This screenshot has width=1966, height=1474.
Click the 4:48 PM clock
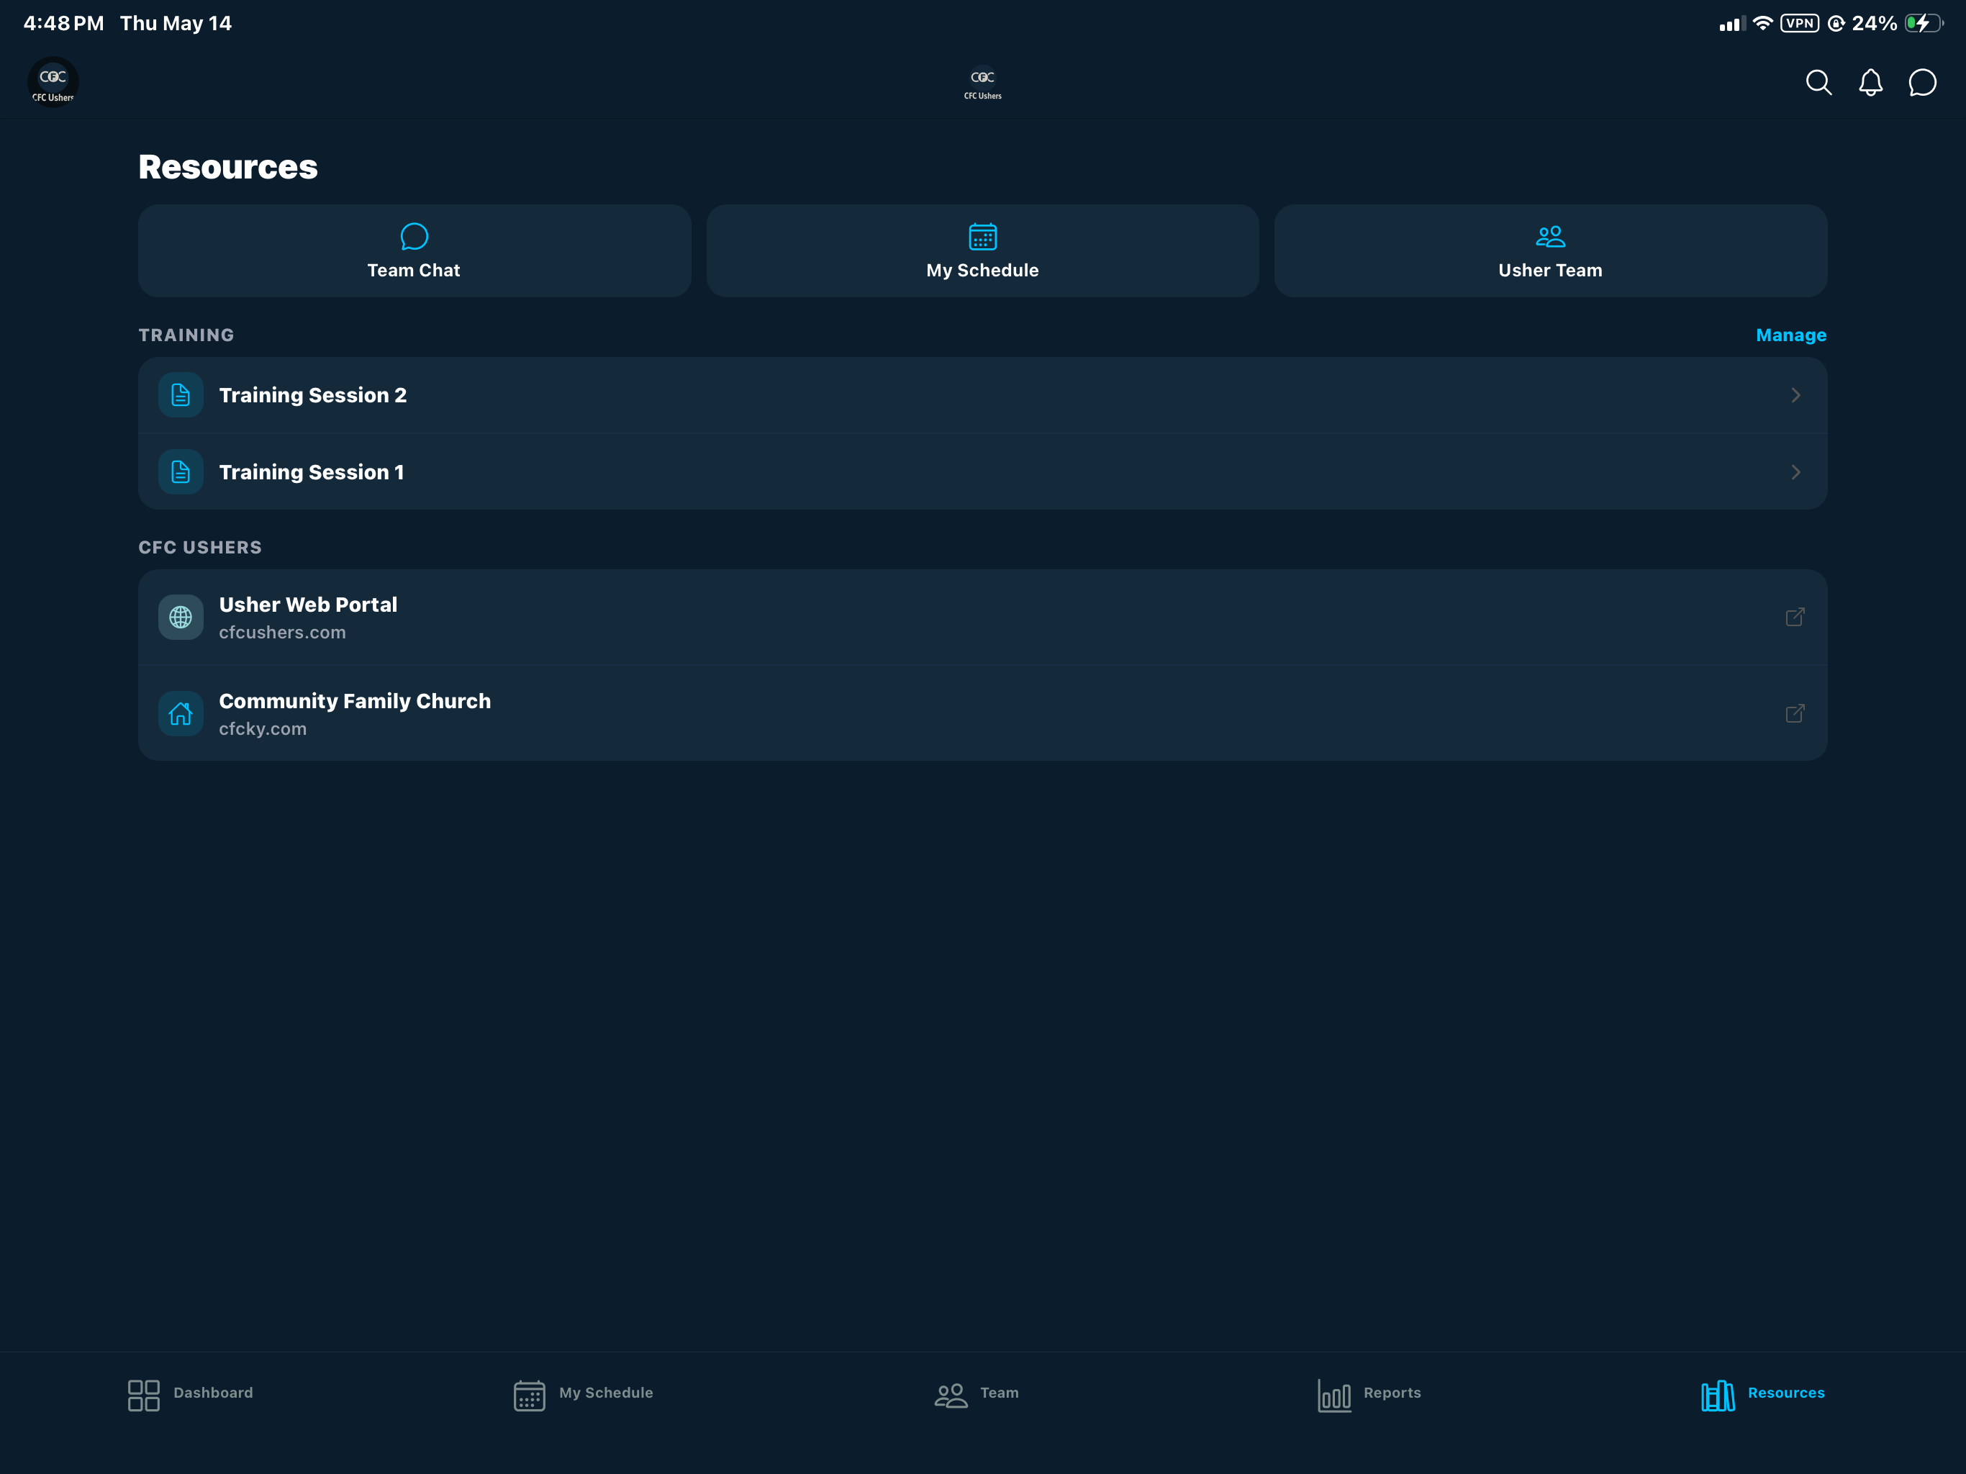pyautogui.click(x=64, y=23)
